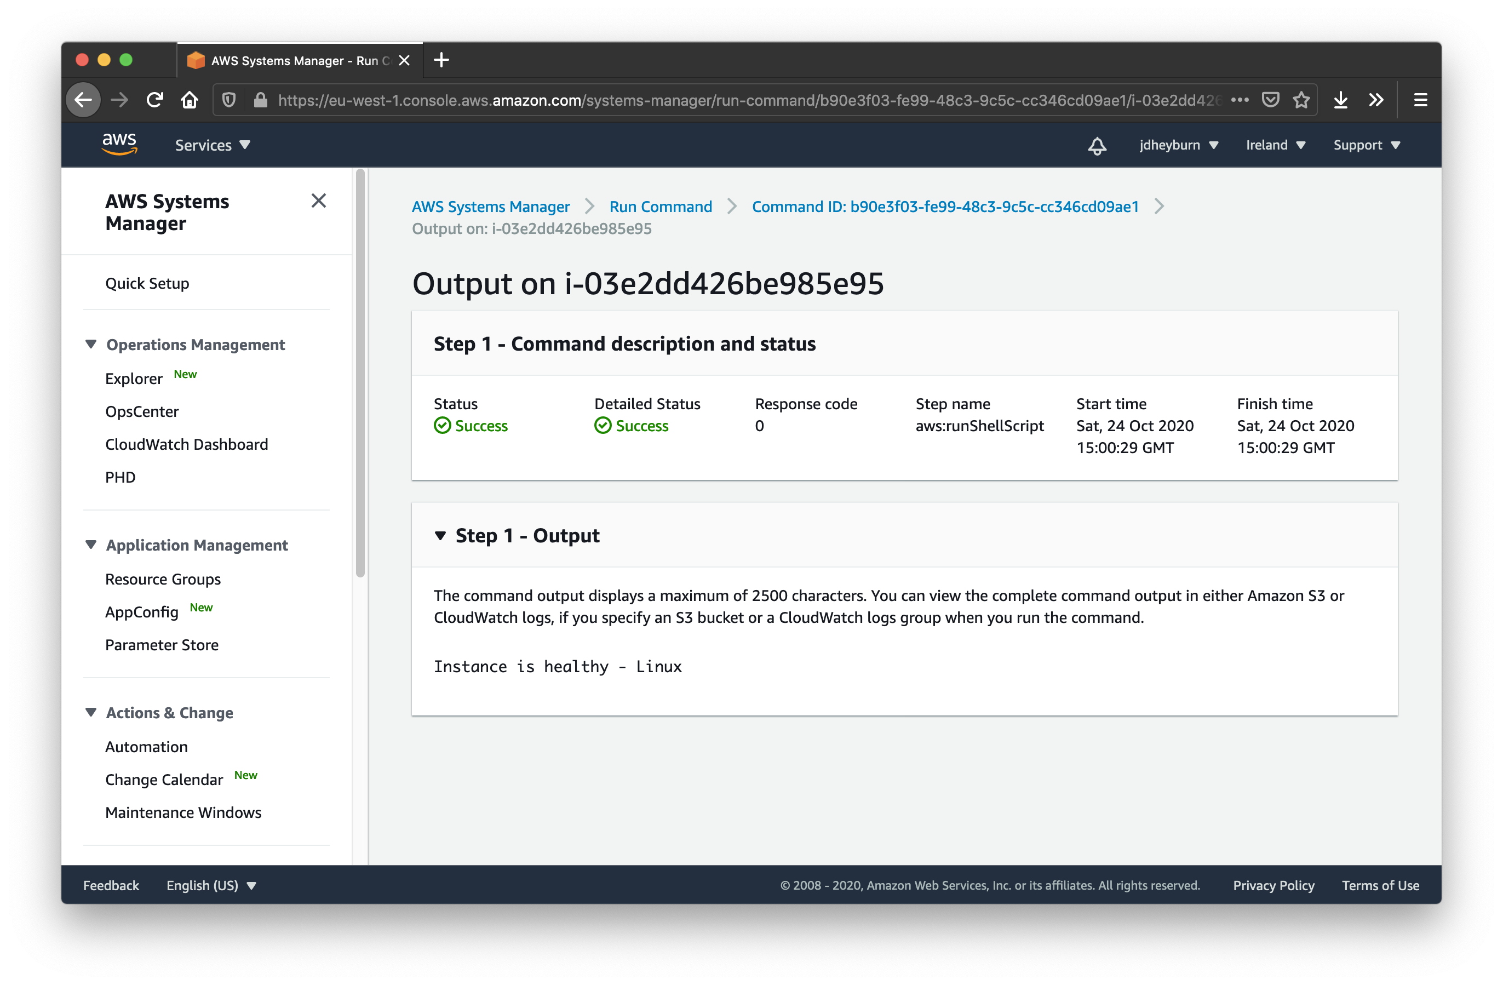Open the Privacy Policy link

pos(1273,885)
